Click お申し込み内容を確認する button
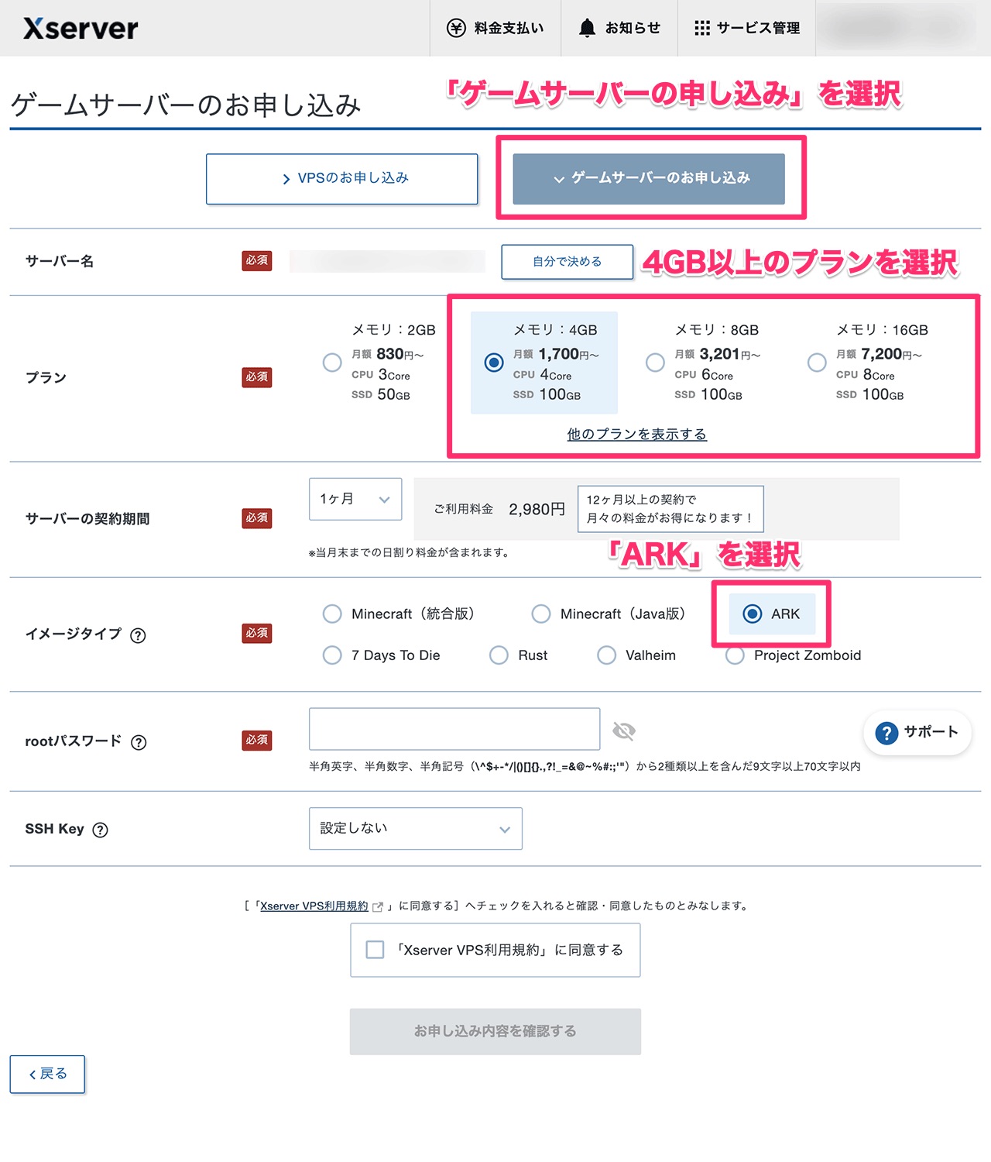Viewport: 991px width, 1162px height. click(x=495, y=1031)
